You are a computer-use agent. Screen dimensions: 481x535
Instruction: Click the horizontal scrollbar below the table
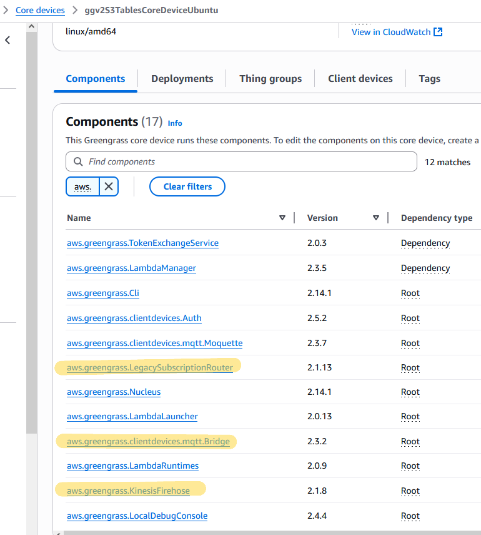(x=272, y=532)
